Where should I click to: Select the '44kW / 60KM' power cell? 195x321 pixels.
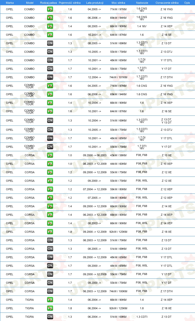point(118,164)
